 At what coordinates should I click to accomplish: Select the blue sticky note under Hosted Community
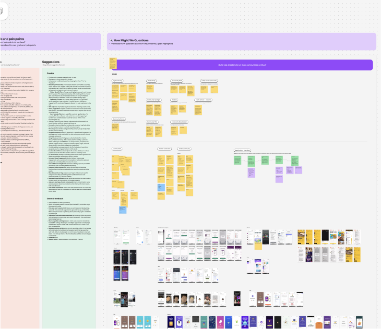[161, 187]
